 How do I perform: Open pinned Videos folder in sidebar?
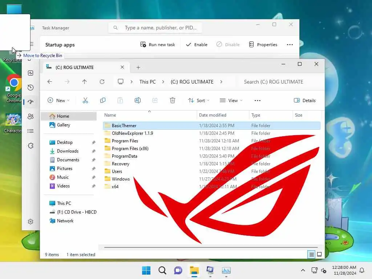pyautogui.click(x=63, y=186)
